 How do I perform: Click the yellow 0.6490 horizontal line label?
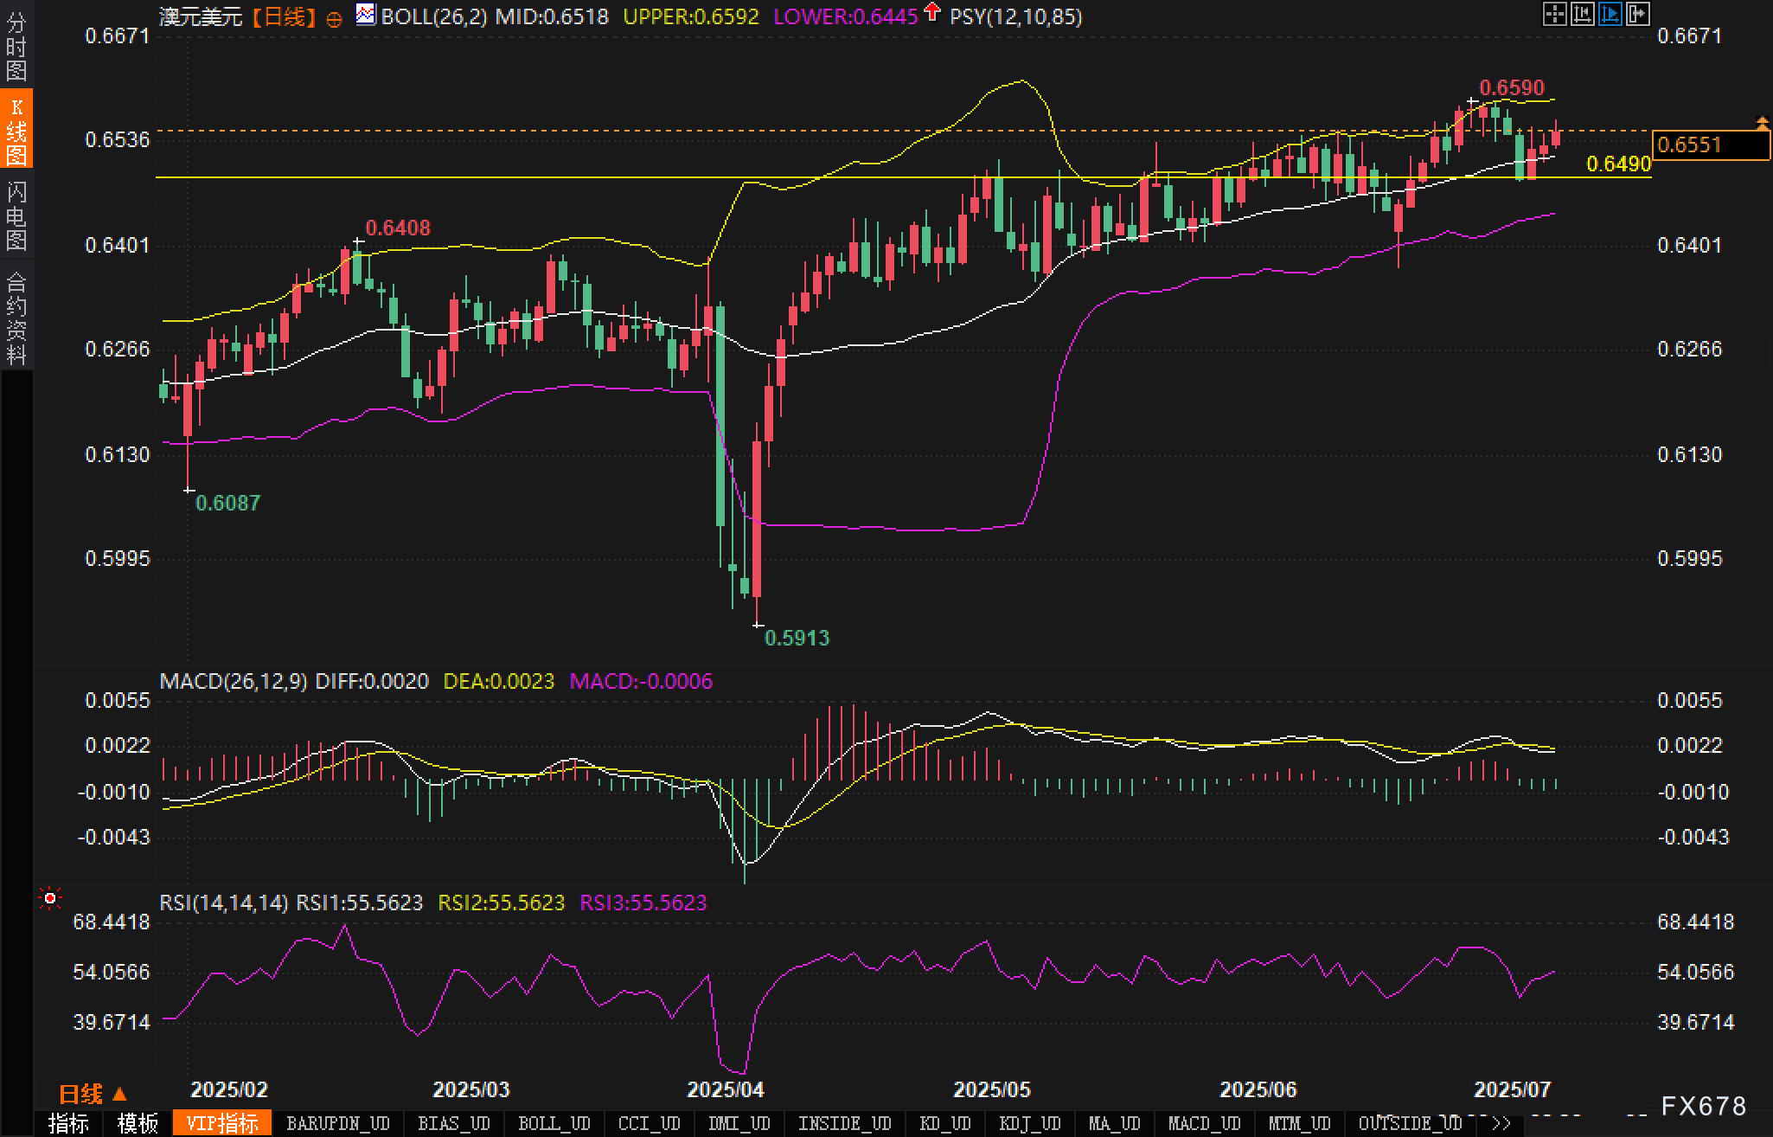[x=1618, y=164]
